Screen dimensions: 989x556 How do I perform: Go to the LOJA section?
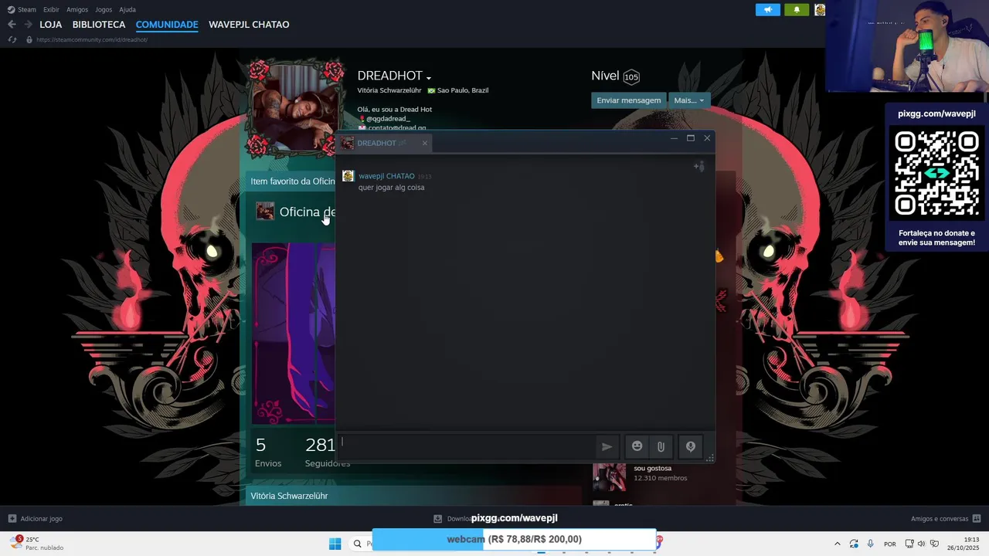point(51,25)
